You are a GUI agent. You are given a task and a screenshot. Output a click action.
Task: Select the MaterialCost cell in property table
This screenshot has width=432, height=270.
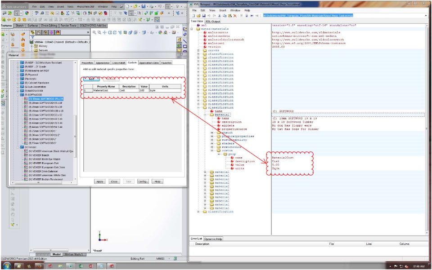(x=105, y=90)
